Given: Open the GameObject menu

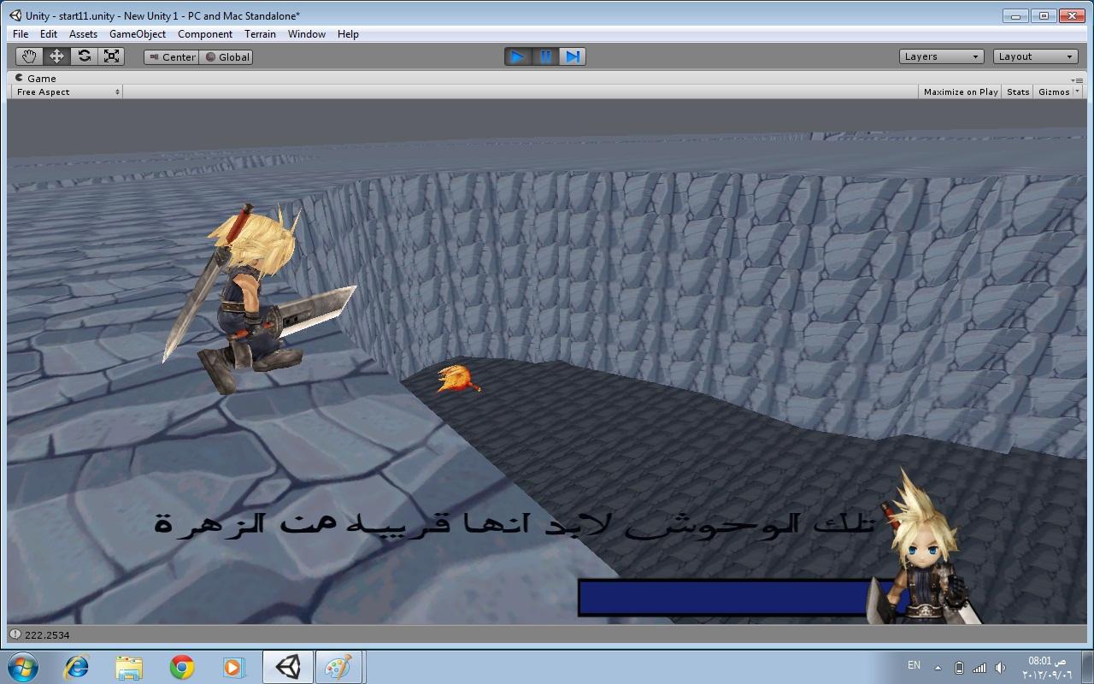Looking at the screenshot, I should point(138,34).
